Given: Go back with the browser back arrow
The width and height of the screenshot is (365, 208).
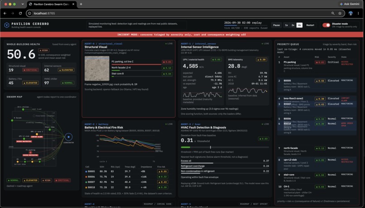Looking at the screenshot, I should (x=5, y=13).
